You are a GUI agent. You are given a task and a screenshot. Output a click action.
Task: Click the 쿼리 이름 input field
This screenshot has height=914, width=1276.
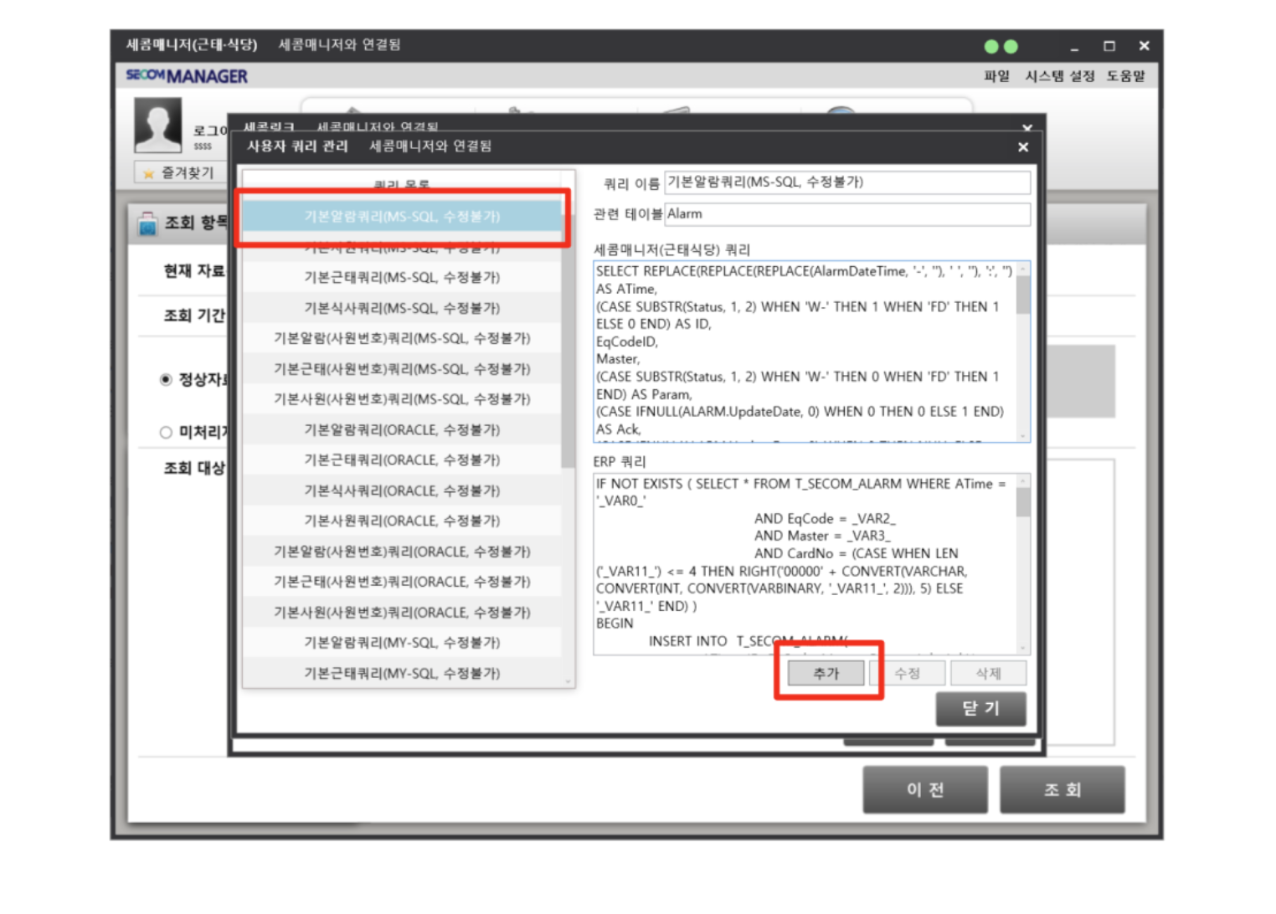tap(846, 182)
